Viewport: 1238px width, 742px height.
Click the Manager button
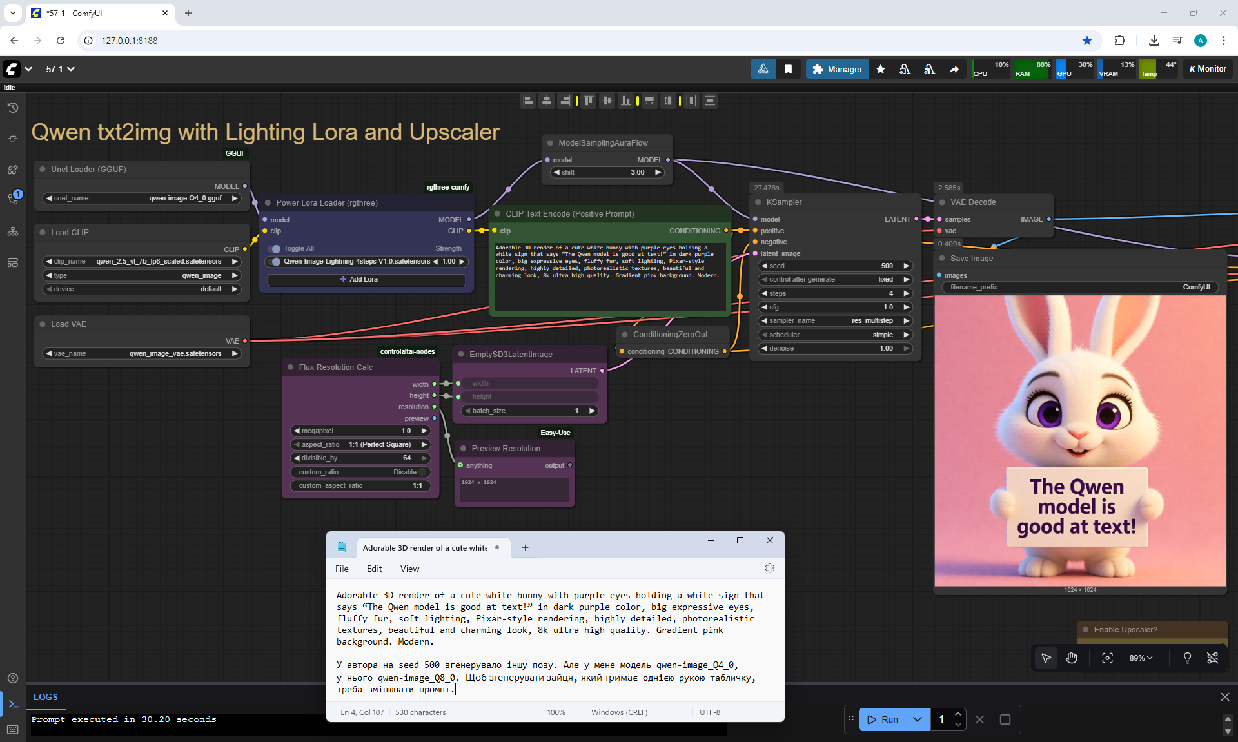pyautogui.click(x=836, y=69)
